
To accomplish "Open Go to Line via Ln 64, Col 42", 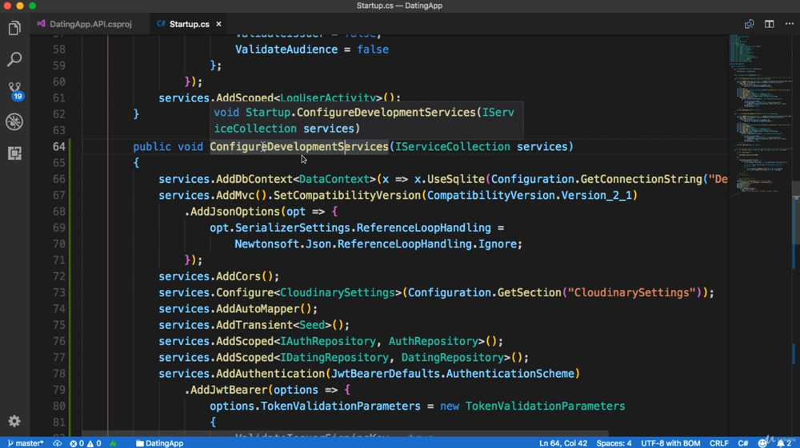I will [562, 443].
